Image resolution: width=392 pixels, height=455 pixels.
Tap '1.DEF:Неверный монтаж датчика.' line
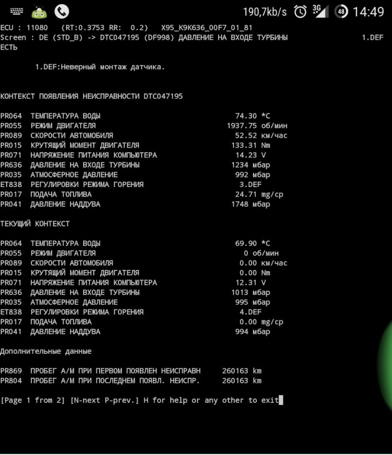point(100,67)
